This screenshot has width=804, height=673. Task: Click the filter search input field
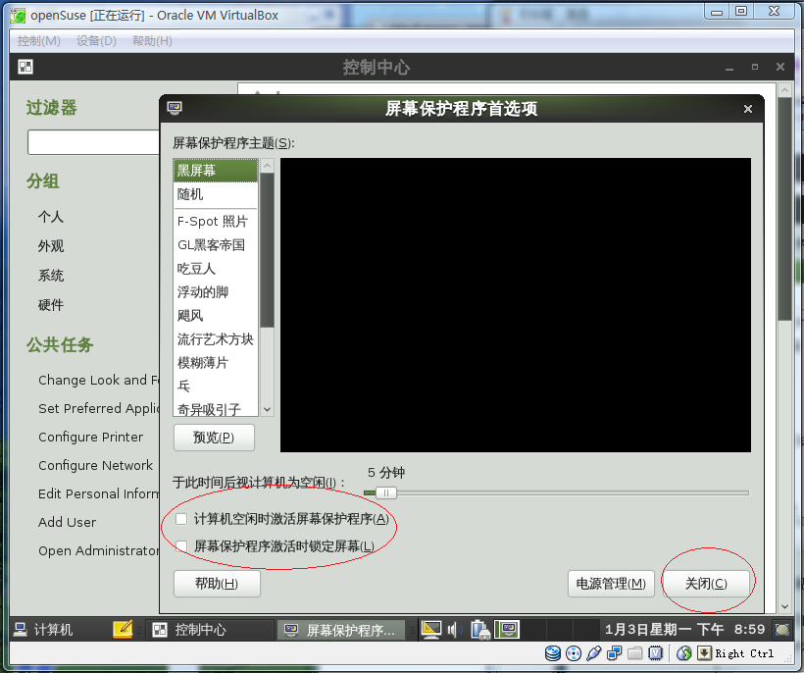point(93,142)
